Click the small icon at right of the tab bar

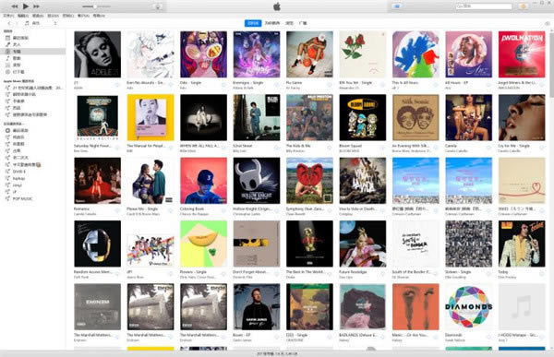pos(548,23)
